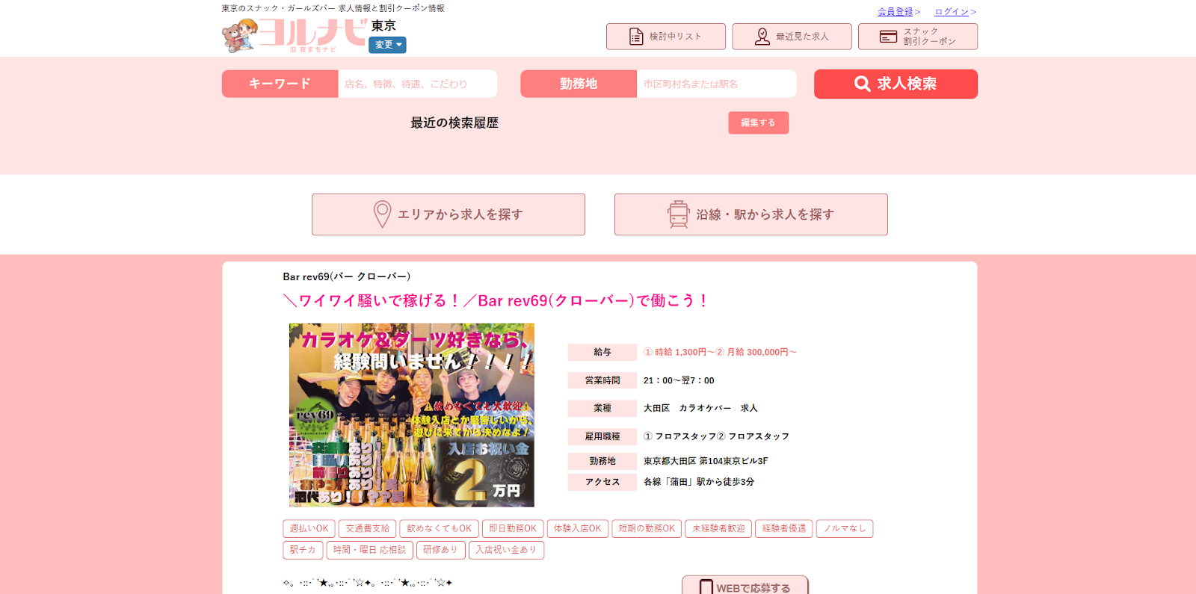1196x594 pixels.
Task: Open the Bar rev69 job photo thumbnail
Action: tap(412, 415)
